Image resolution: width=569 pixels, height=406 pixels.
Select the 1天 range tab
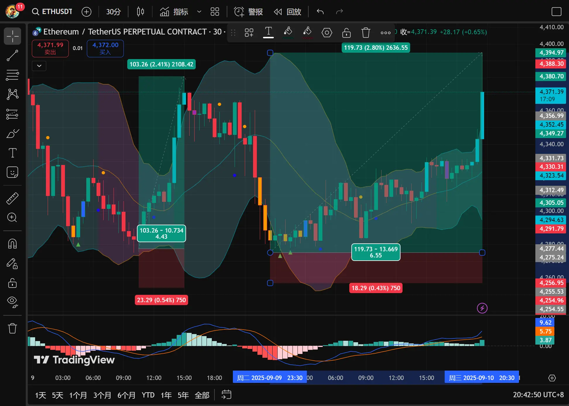tap(41, 395)
